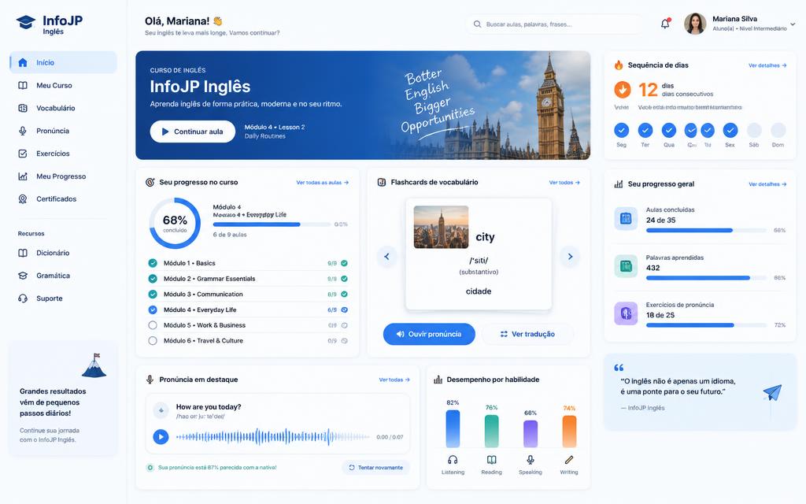The width and height of the screenshot is (806, 504).
Task: Open Ver detalhes link in Sequência de dias
Action: point(767,65)
